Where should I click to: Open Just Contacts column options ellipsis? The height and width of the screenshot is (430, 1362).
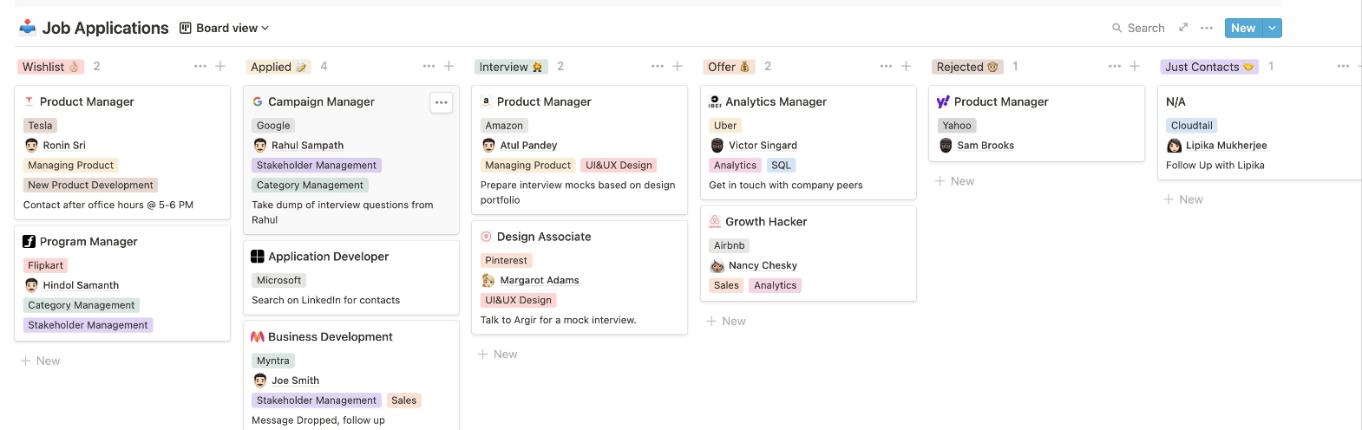[x=1343, y=66]
